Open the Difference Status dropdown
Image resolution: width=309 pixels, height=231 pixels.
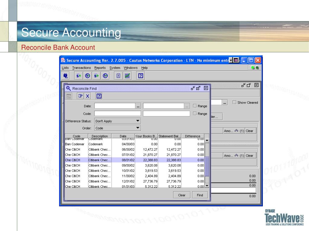pyautogui.click(x=118, y=121)
